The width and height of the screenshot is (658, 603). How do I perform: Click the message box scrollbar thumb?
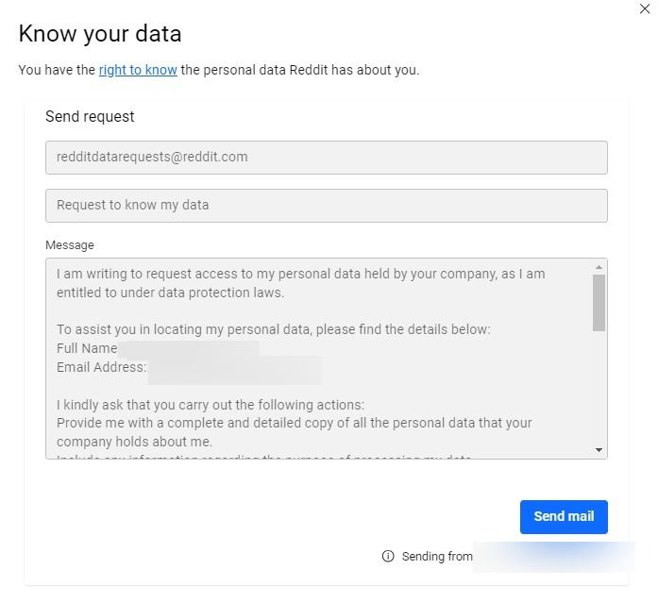click(x=599, y=302)
